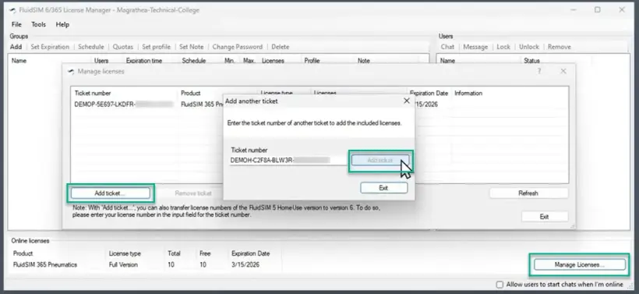Click the Add ticket... button
This screenshot has width=639, height=294.
click(x=110, y=193)
